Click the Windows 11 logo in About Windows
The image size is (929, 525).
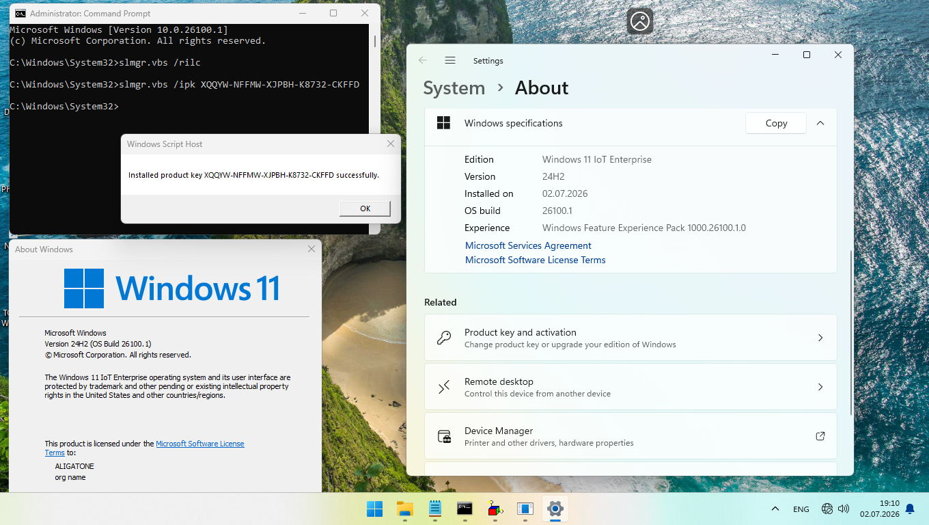point(171,288)
